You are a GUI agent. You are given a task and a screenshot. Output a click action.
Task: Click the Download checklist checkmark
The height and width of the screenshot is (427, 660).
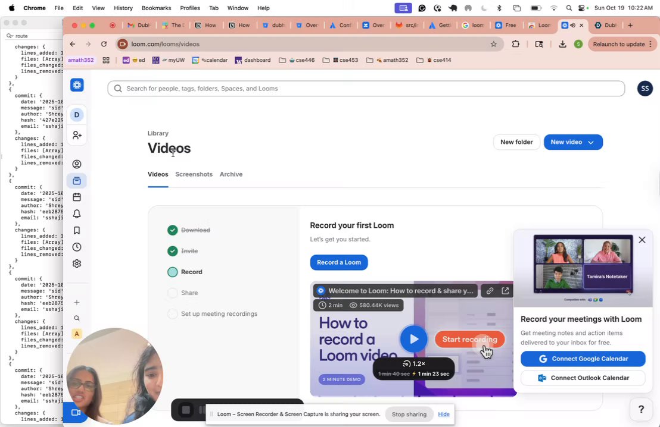(x=172, y=230)
